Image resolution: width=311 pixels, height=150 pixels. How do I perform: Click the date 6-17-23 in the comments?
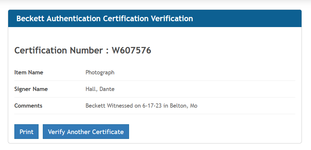click(152, 106)
